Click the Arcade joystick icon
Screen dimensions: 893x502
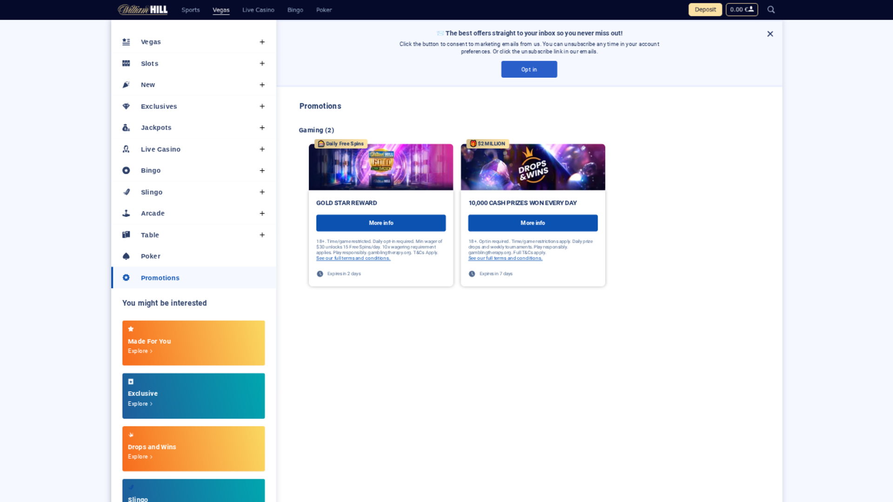pos(126,213)
